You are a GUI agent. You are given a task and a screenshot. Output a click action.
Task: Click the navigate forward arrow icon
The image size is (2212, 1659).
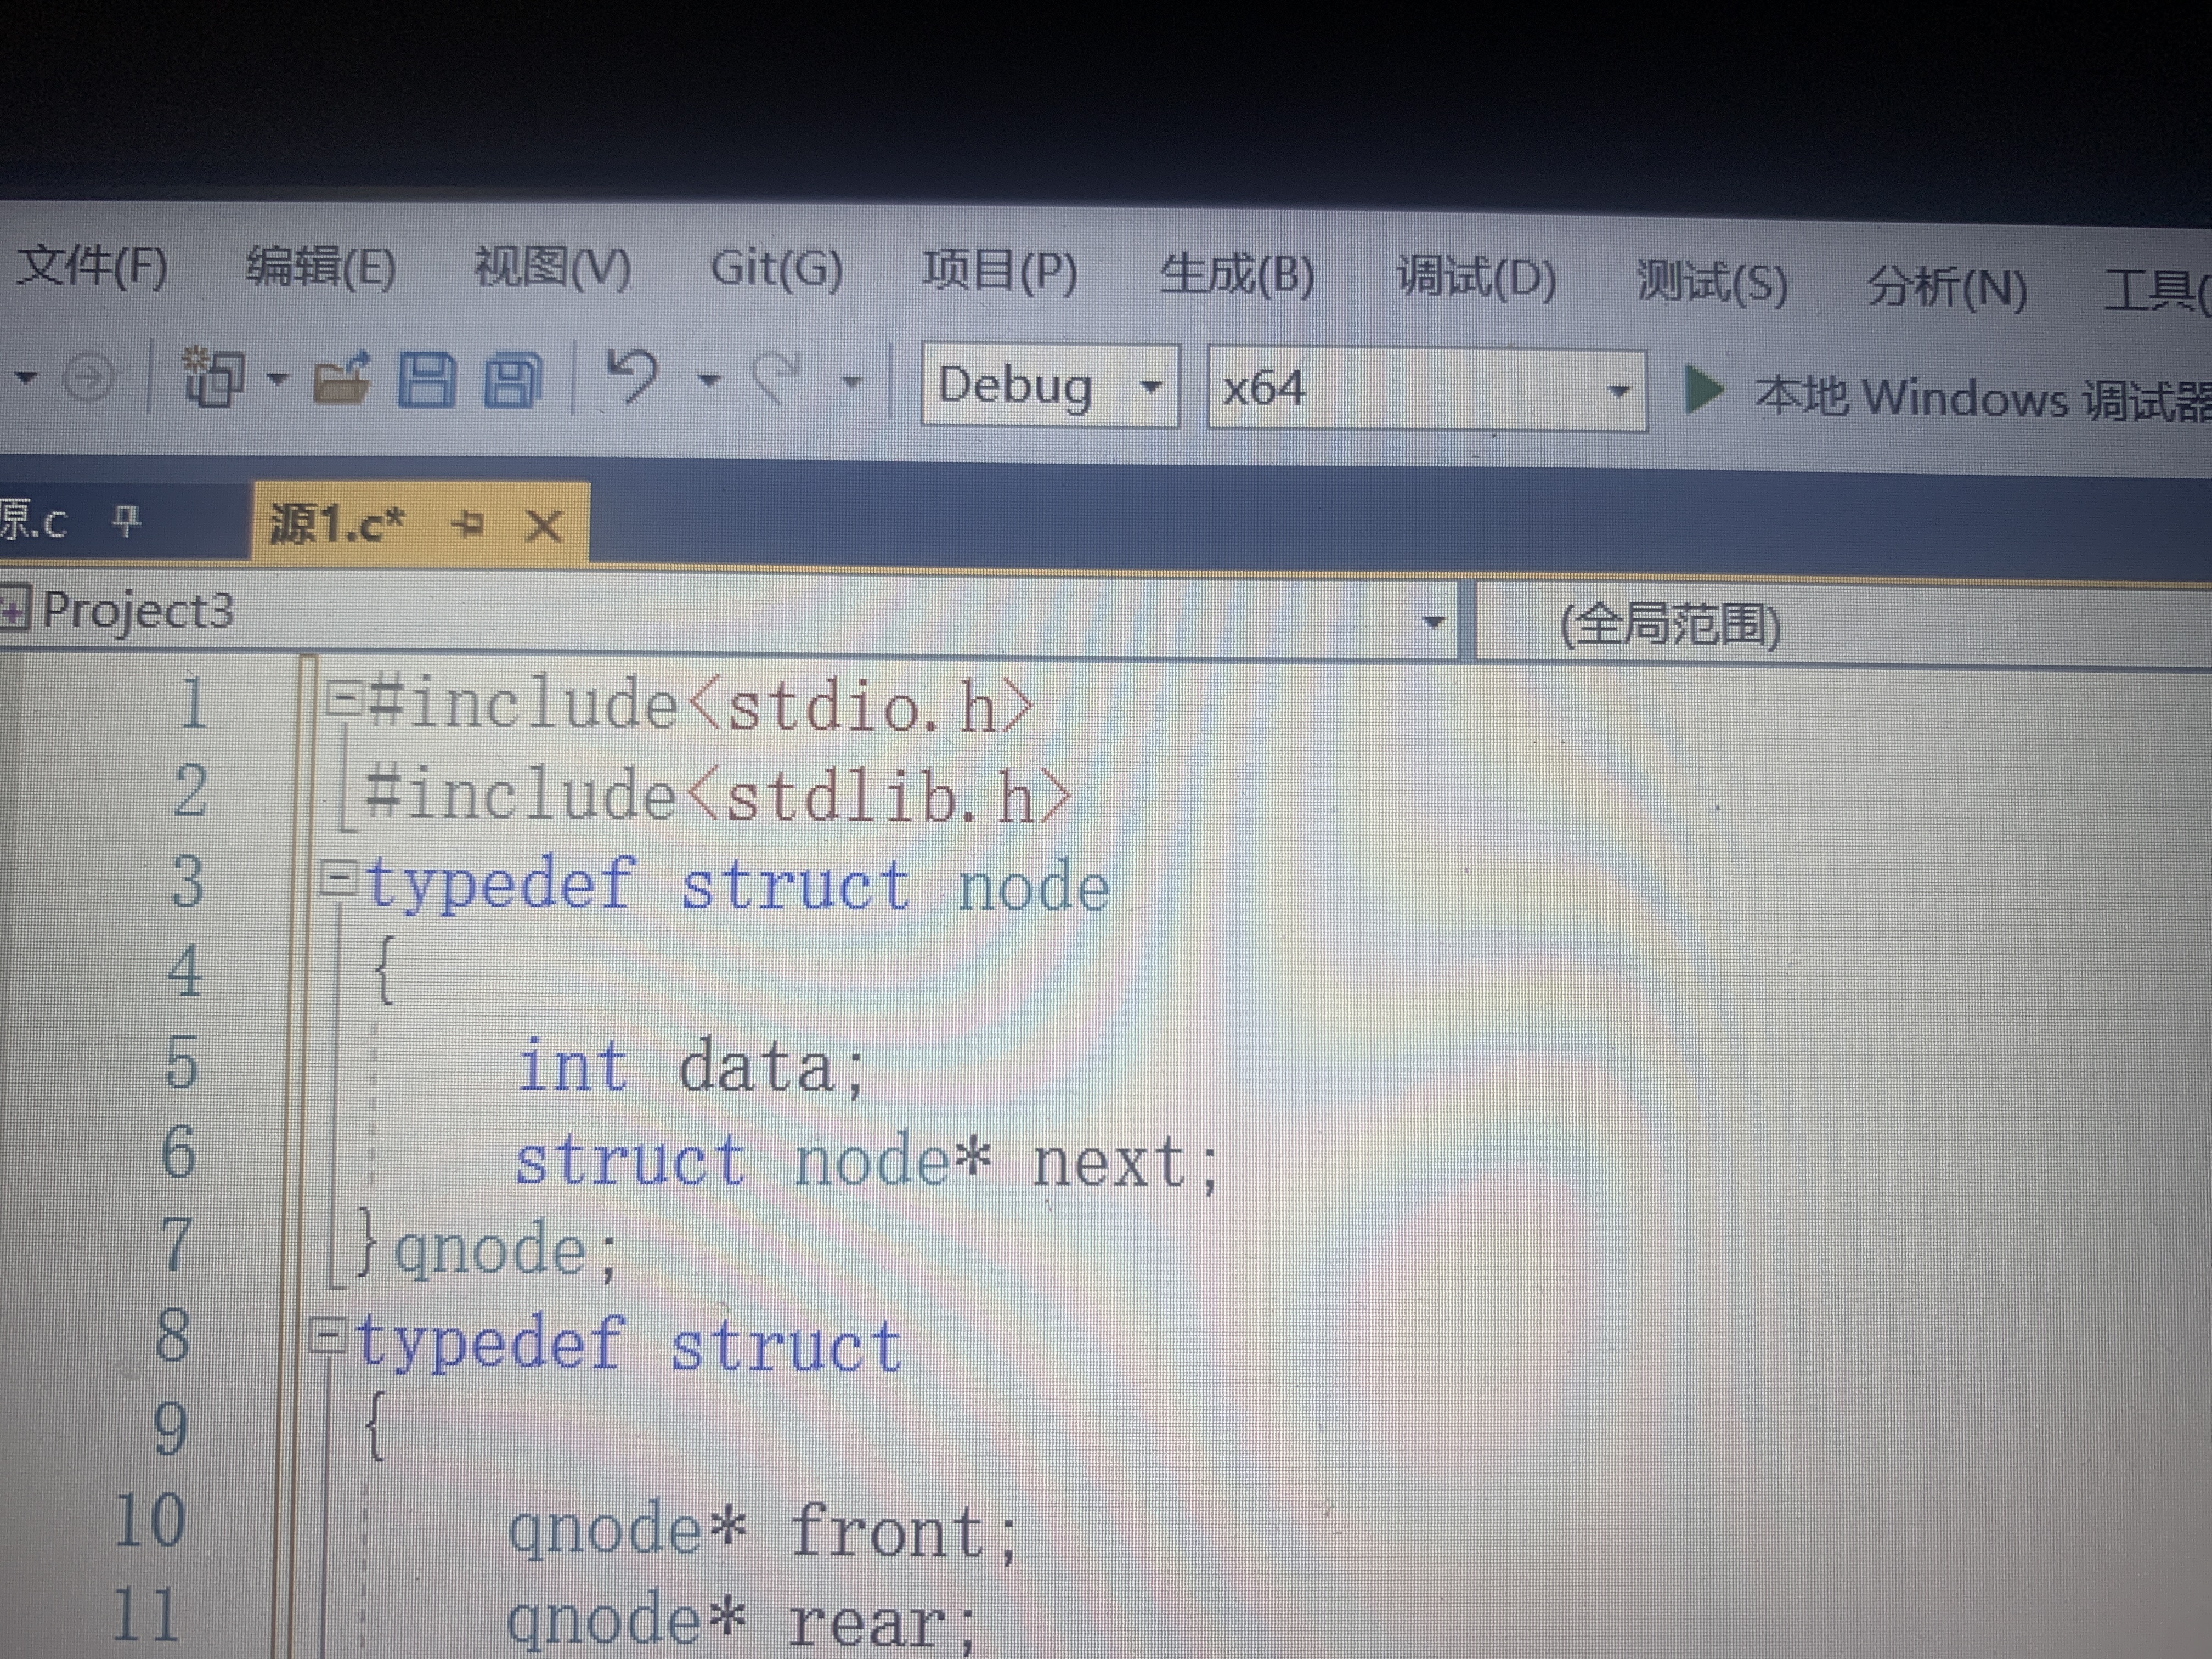coord(89,378)
